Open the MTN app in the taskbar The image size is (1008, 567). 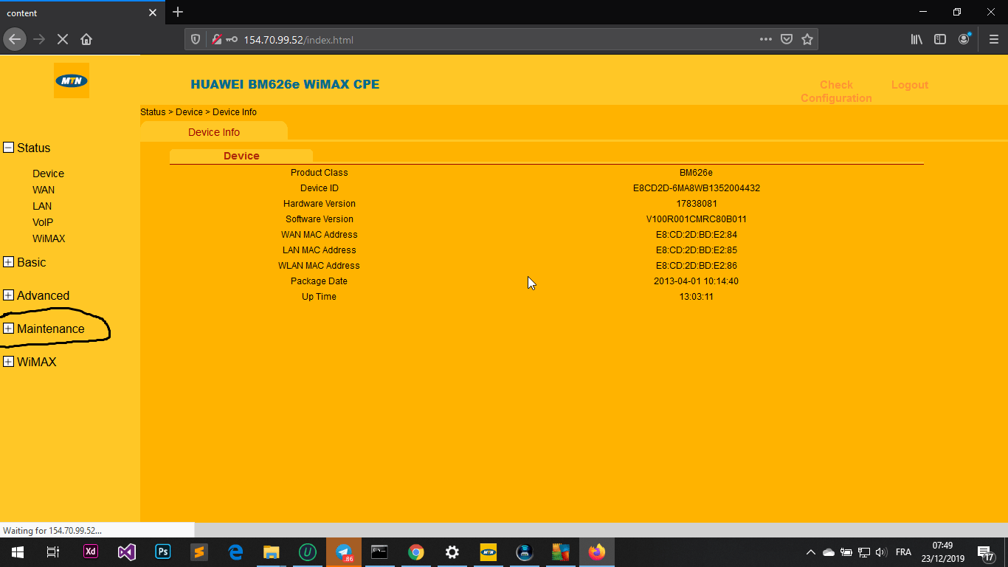[489, 551]
